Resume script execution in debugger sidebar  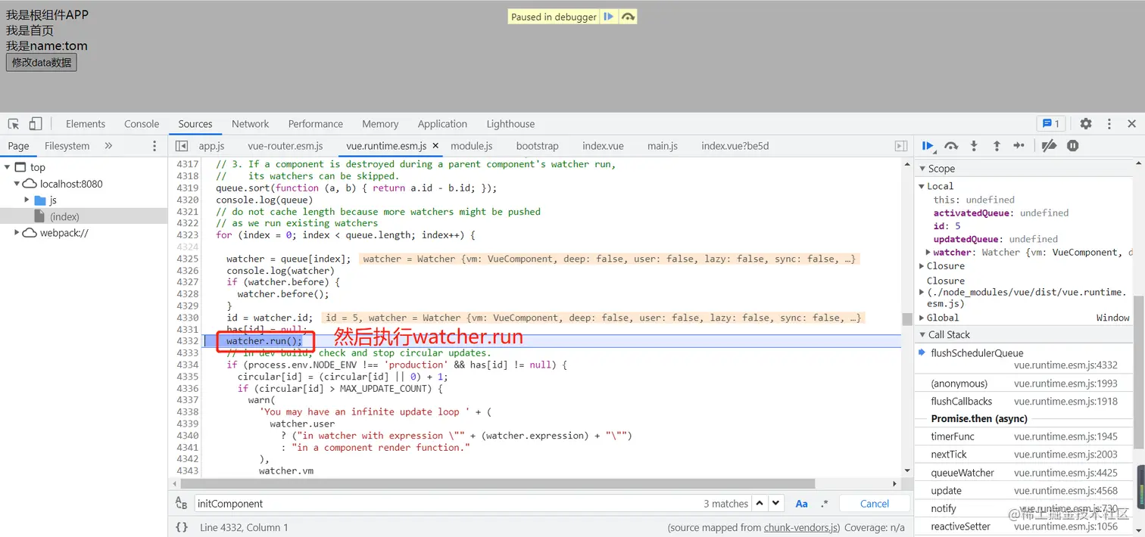928,146
